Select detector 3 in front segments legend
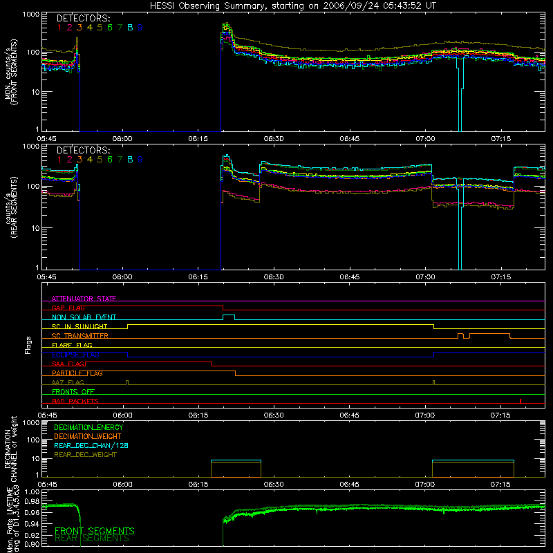Viewport: 553px width, 553px height. pyautogui.click(x=79, y=28)
